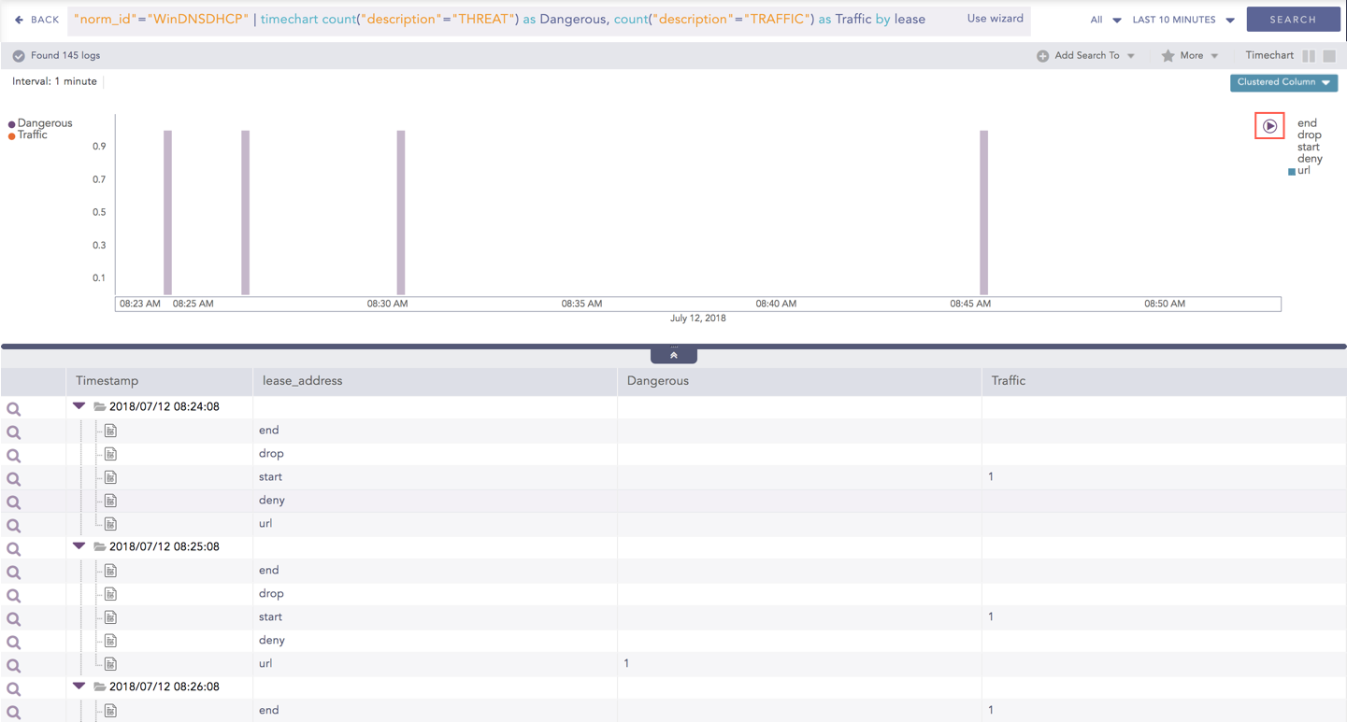The image size is (1347, 722).
Task: Click the folder icon beside timestamp 2018/07/12 08:25:08
Action: point(98,546)
